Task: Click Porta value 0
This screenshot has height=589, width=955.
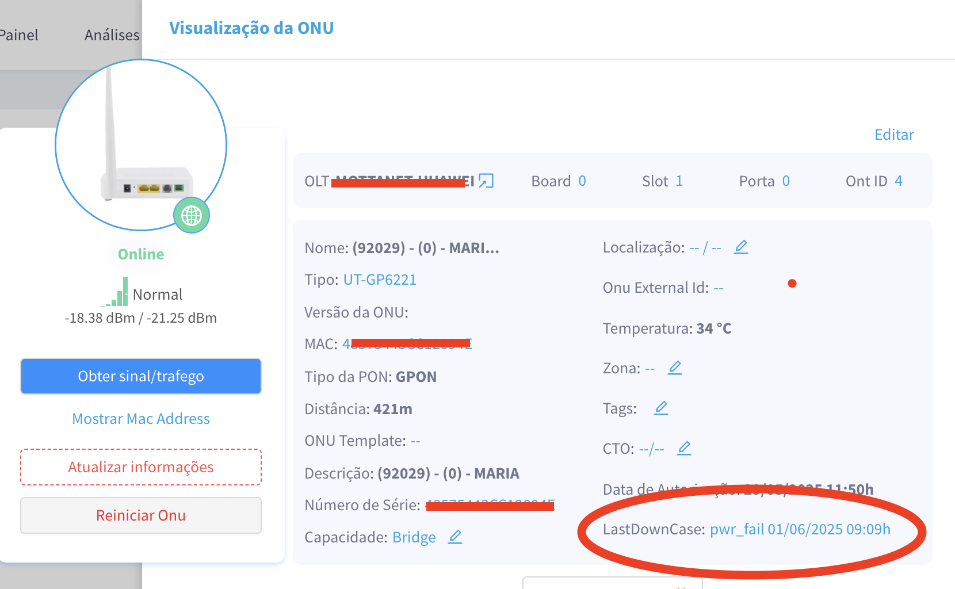Action: tap(786, 181)
